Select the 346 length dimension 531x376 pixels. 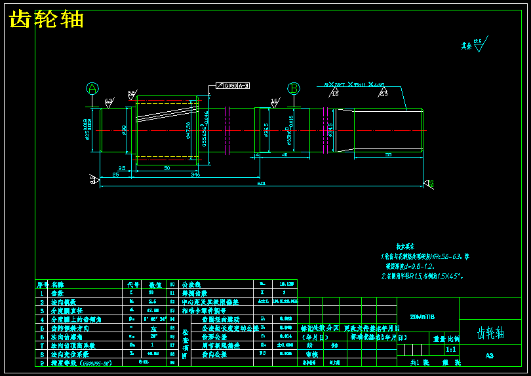point(195,175)
